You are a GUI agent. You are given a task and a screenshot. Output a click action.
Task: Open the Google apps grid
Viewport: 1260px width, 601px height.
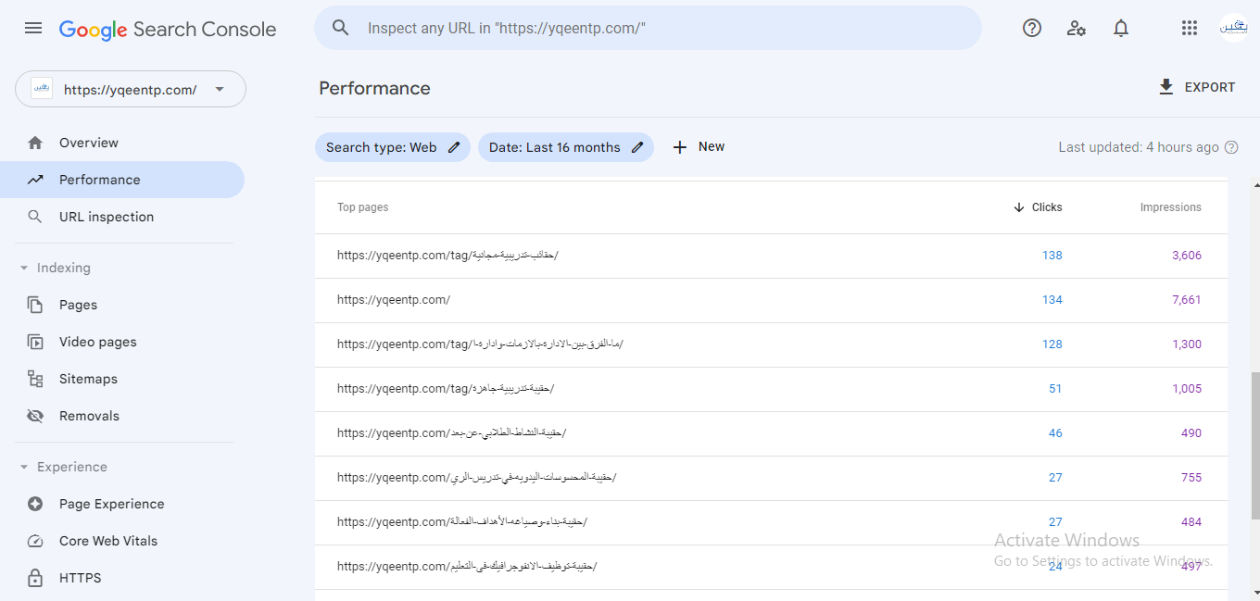tap(1190, 28)
